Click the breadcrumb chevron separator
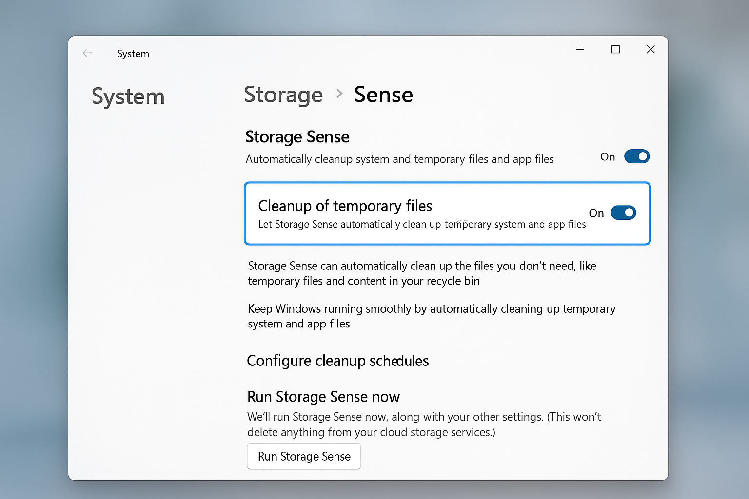The width and height of the screenshot is (749, 499). click(x=339, y=94)
